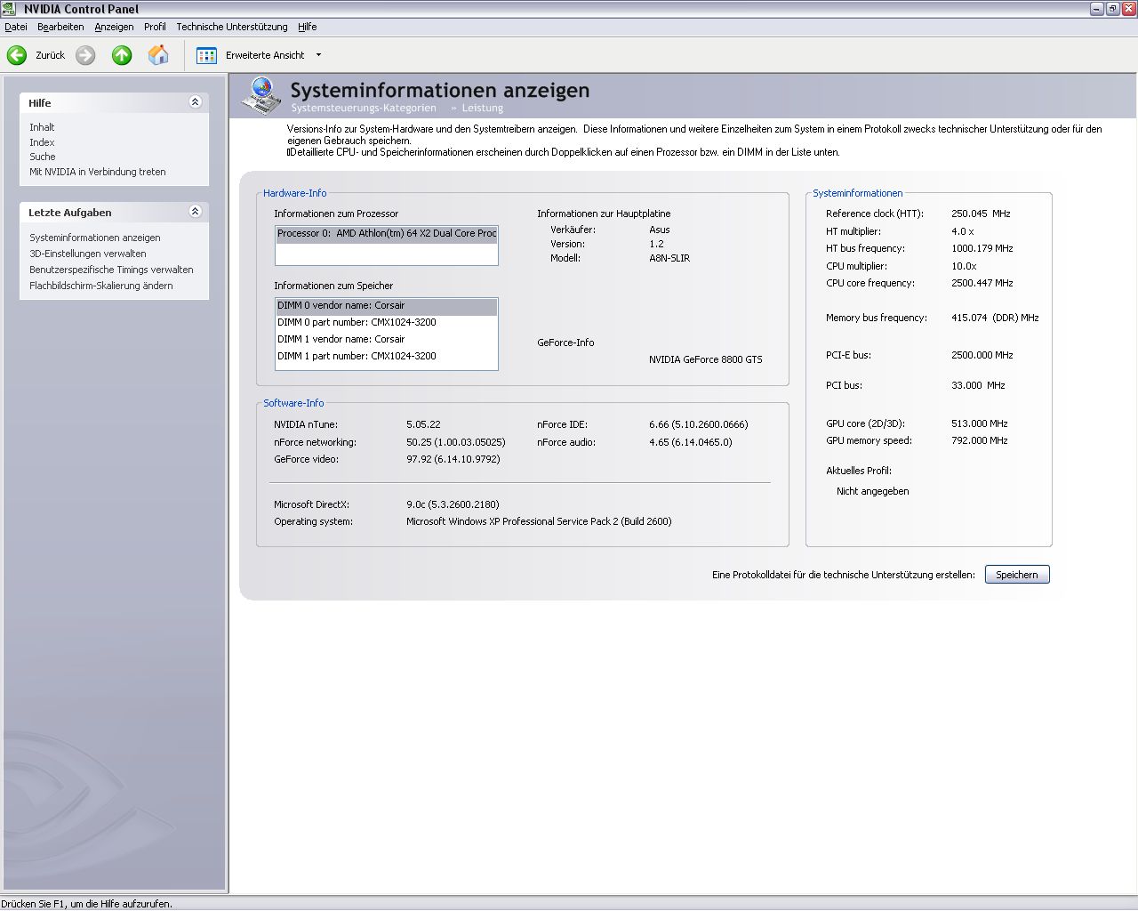Viewport: 1138px width, 911px height.
Task: Click the green Zurück back arrow
Action: (17, 55)
